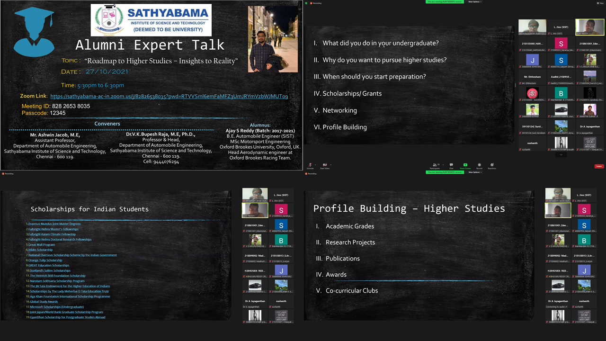Open Reactions in Zoom toolbar
This screenshot has width=606, height=341.
click(492, 166)
